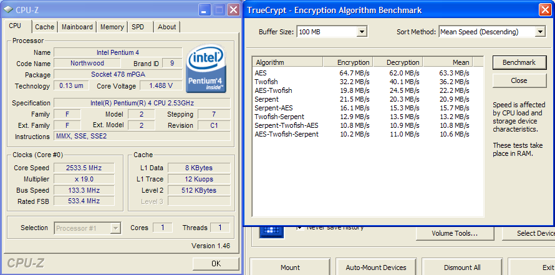Click the Technology value 0.13 um
Image resolution: width=555 pixels, height=275 pixels.
click(x=71, y=85)
